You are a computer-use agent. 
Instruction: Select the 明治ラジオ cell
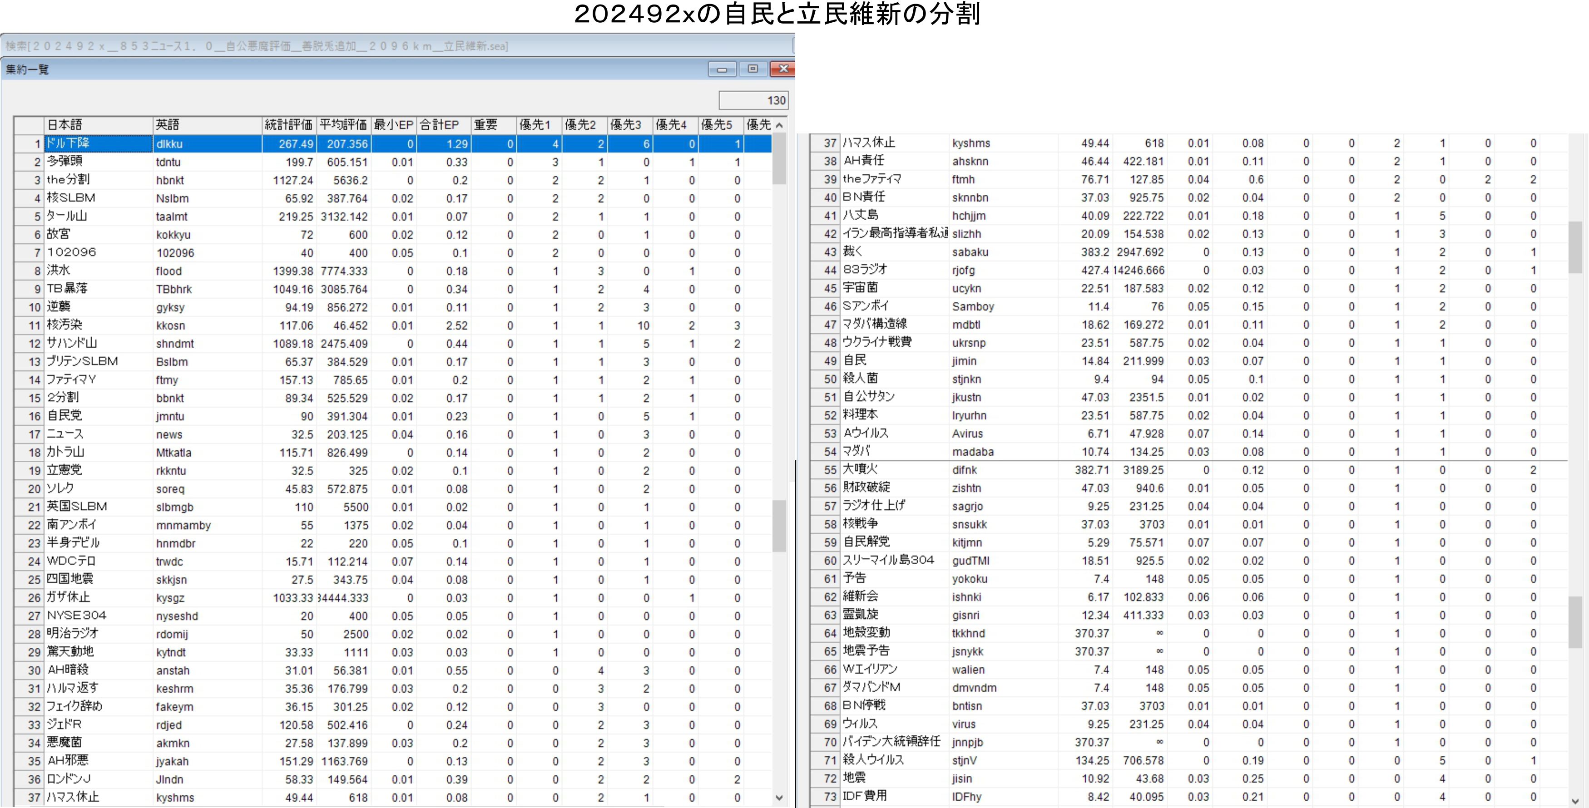[x=98, y=633]
